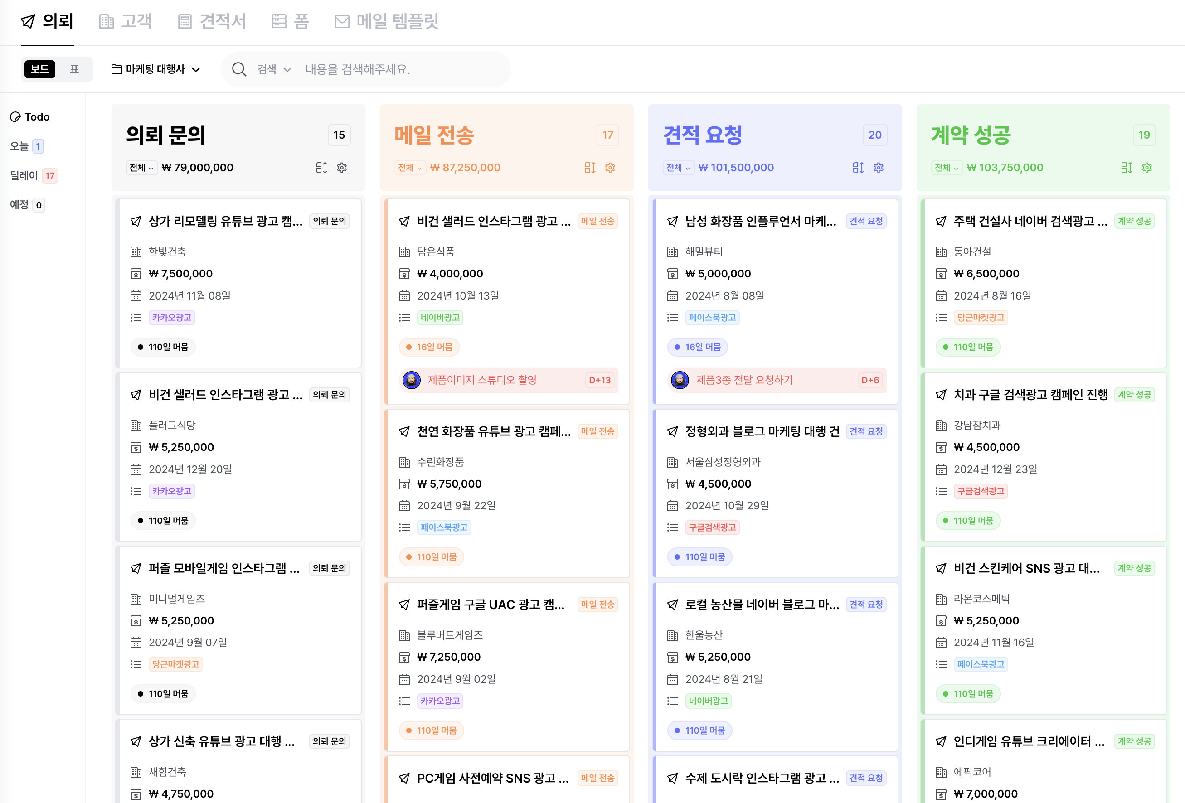Open 제품3종 전달 요청하기 todo item
The width and height of the screenshot is (1185, 803).
coord(744,380)
